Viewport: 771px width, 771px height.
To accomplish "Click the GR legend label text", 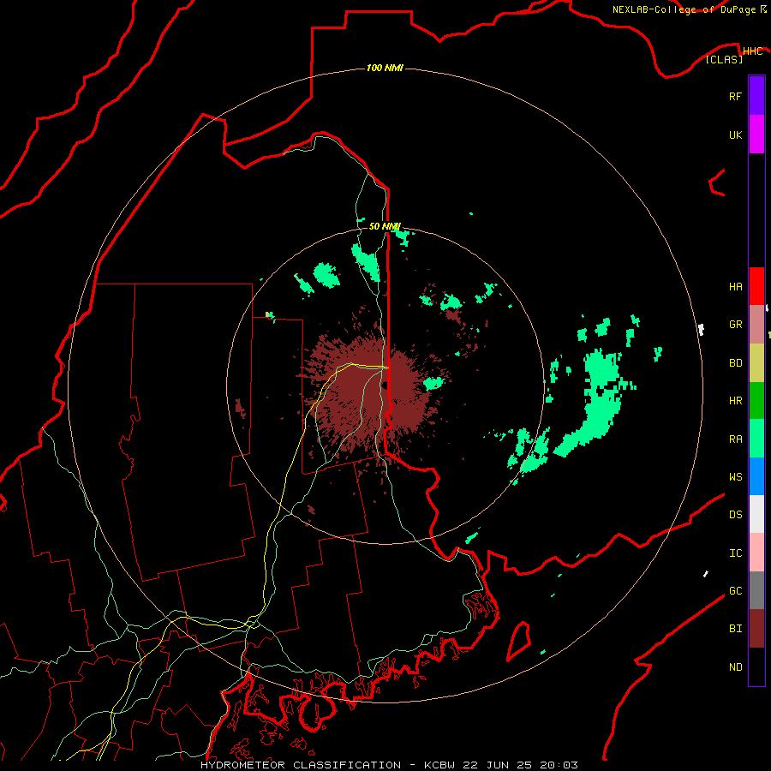I will tap(735, 325).
